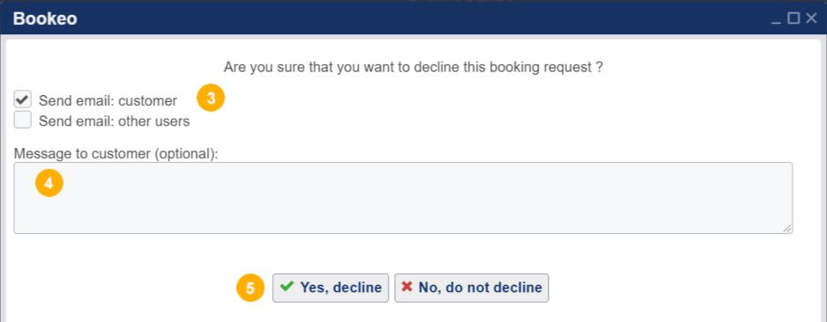This screenshot has height=322, width=827.
Task: Click the "Message to customer (optional)" label
Action: 116,154
